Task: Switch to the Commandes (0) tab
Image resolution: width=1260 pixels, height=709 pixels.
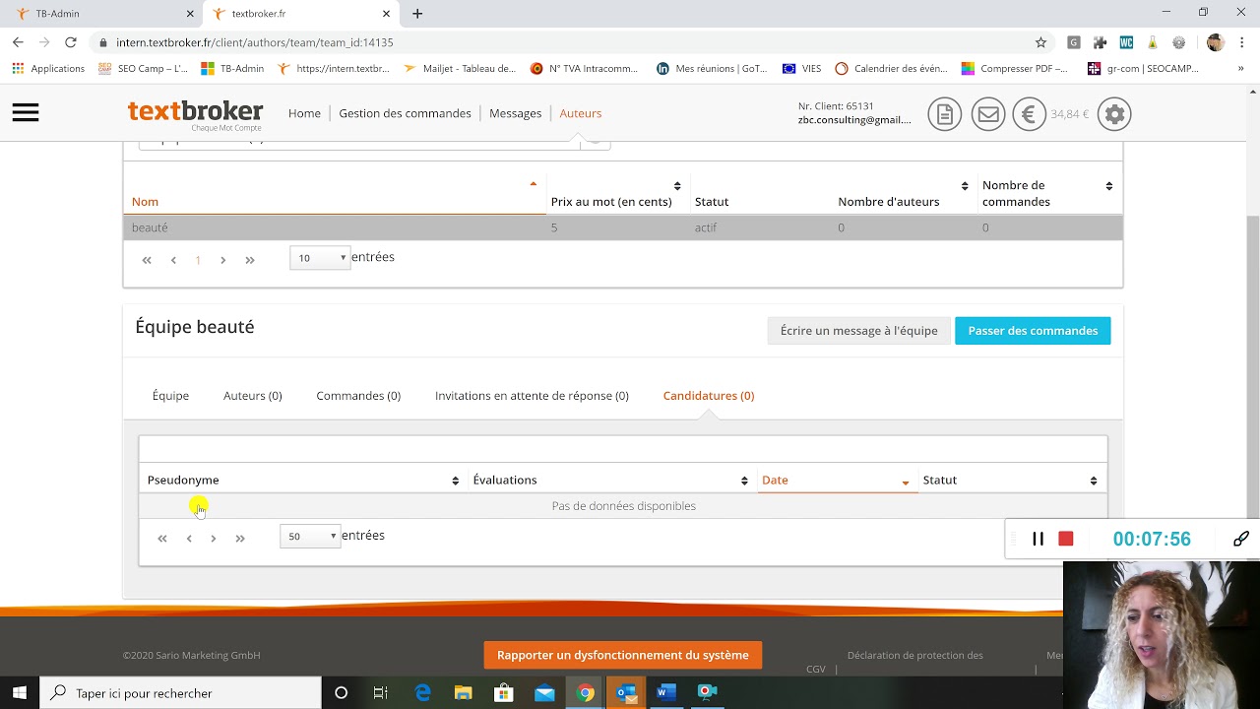Action: click(358, 395)
